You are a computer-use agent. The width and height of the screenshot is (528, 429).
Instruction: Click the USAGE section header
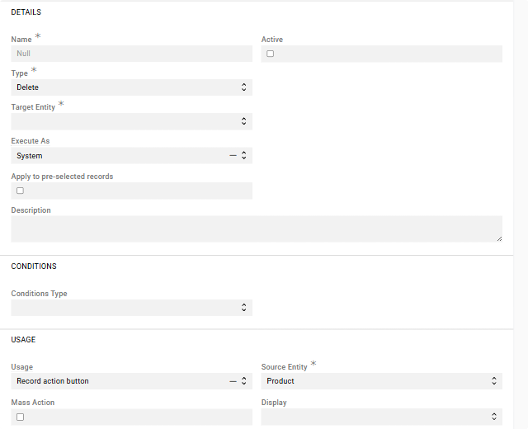pos(23,340)
